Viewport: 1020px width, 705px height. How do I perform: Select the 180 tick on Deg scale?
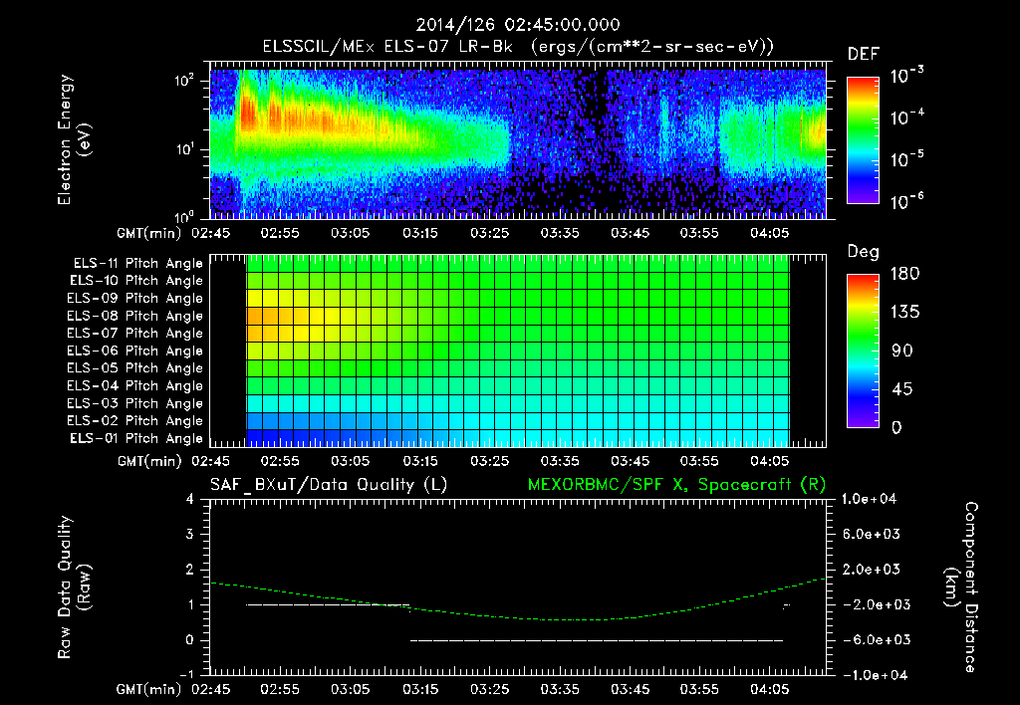coord(904,274)
